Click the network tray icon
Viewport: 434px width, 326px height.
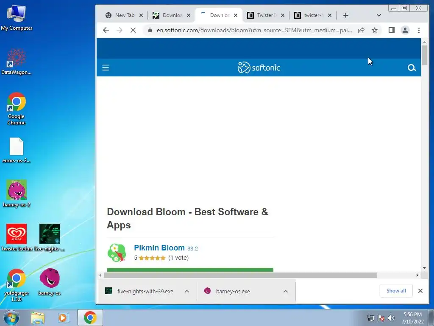point(370,318)
